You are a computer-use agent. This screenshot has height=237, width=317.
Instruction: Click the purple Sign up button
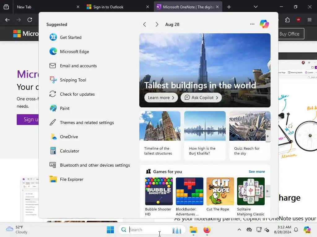pos(28,119)
